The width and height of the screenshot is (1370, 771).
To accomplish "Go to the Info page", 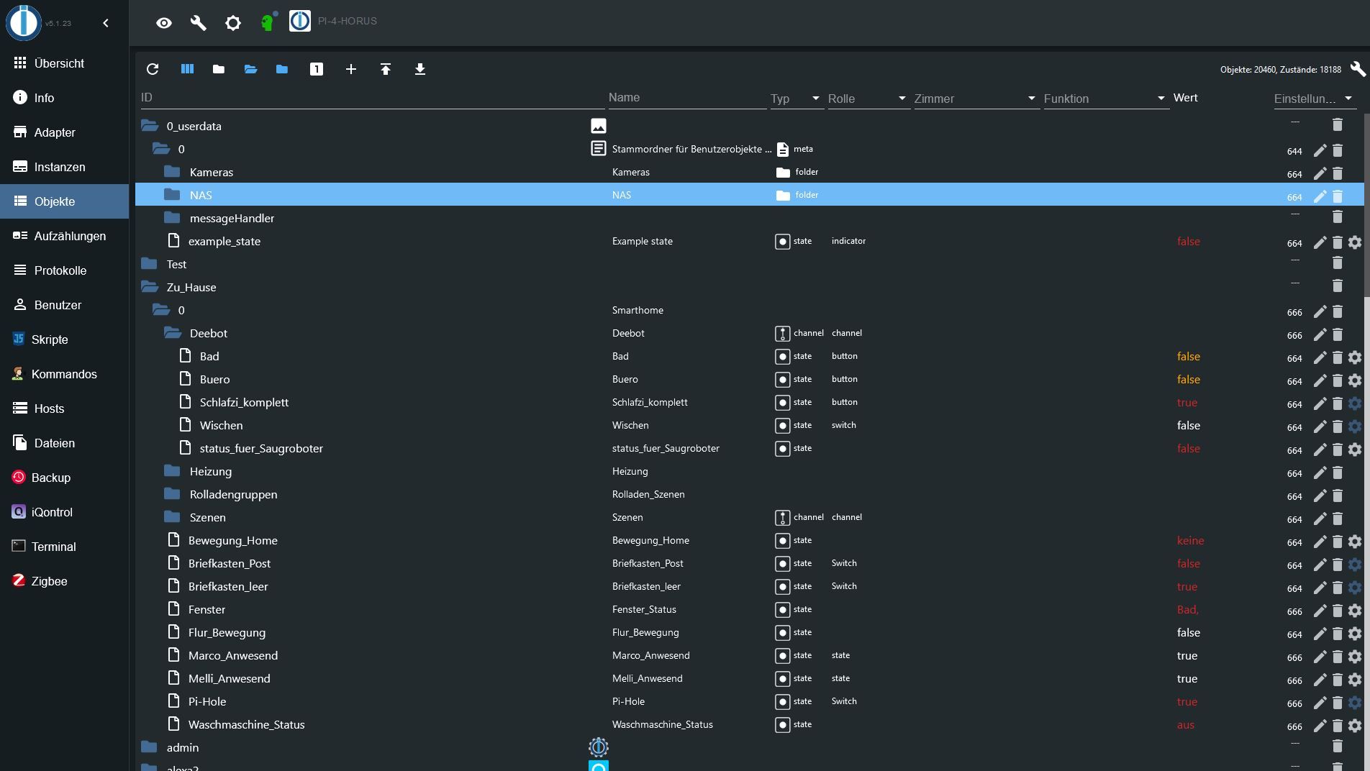I will (64, 98).
